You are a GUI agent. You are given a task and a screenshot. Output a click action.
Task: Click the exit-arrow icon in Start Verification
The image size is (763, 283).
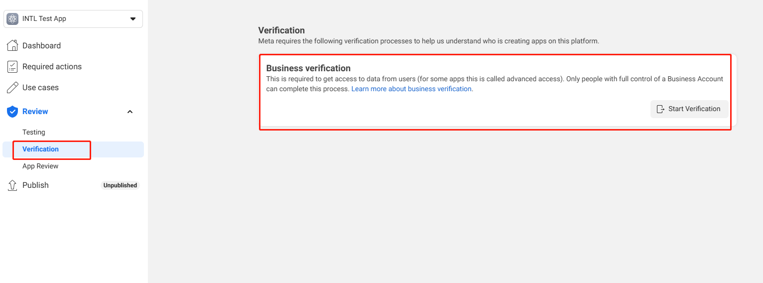[x=660, y=109]
